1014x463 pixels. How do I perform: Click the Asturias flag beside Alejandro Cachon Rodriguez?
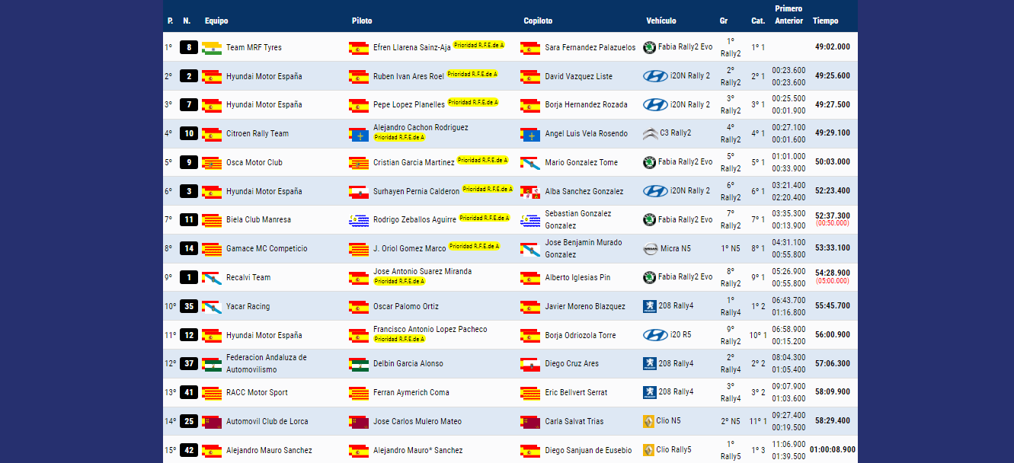(359, 134)
